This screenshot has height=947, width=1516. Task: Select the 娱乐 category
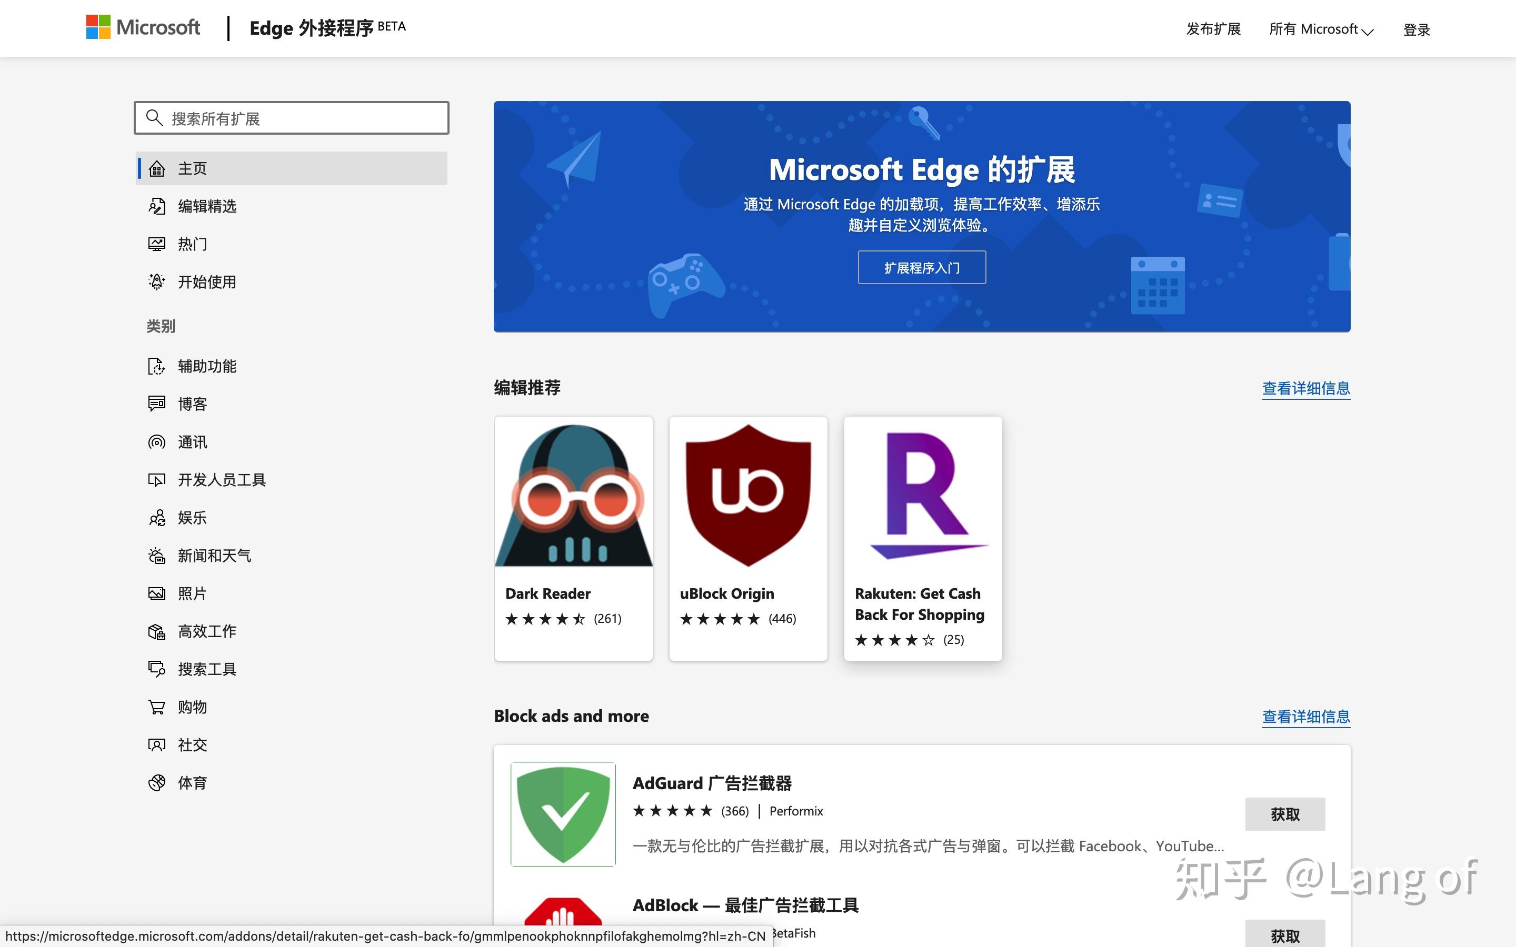coord(192,517)
